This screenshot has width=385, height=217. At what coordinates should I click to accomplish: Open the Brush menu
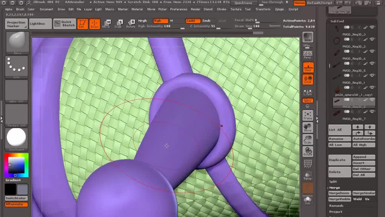pyautogui.click(x=20, y=9)
